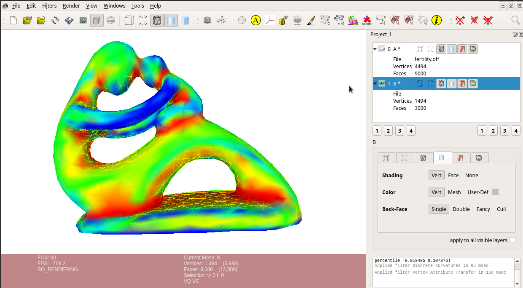
Task: Select the Z-painting brush tool
Action: 311,20
